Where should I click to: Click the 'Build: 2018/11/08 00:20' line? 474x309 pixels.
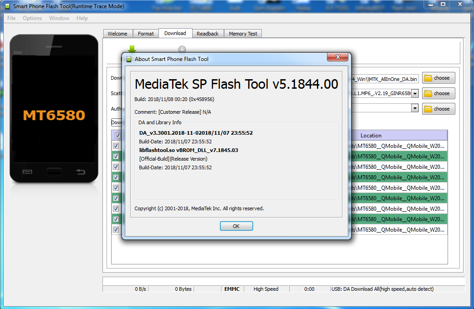174,99
